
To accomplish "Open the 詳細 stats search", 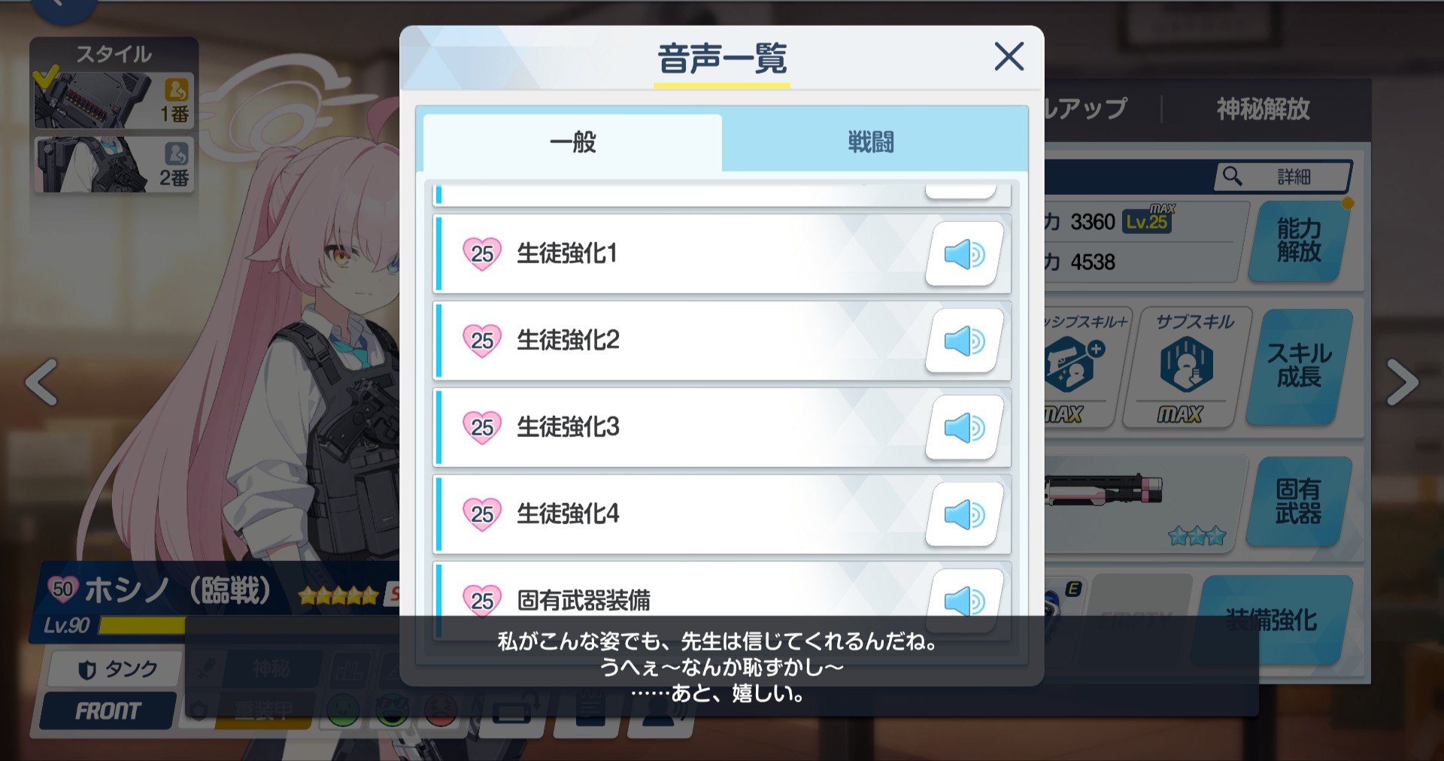I will pos(1282,177).
